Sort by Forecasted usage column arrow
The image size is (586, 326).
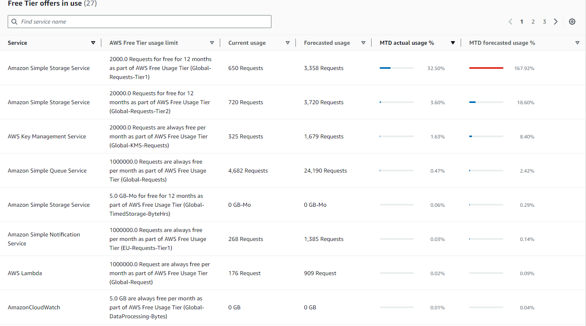pos(363,43)
